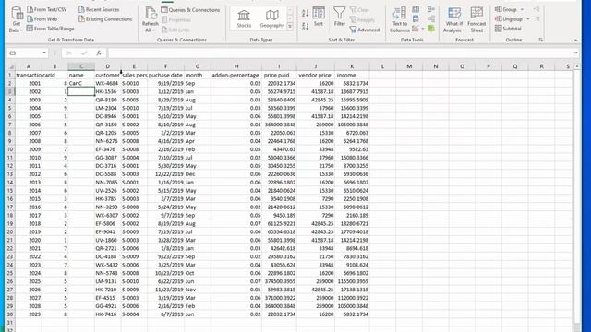Viewport: 591px width, 332px height.
Task: Choose From Table/Range
Action: point(50,29)
